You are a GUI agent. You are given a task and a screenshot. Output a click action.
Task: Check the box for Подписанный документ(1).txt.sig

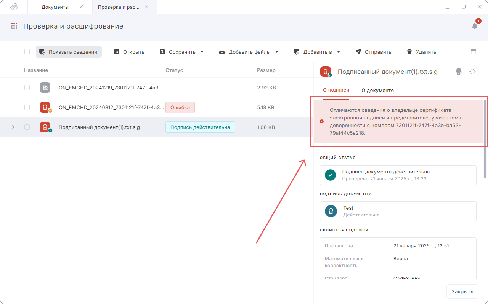[x=27, y=127]
